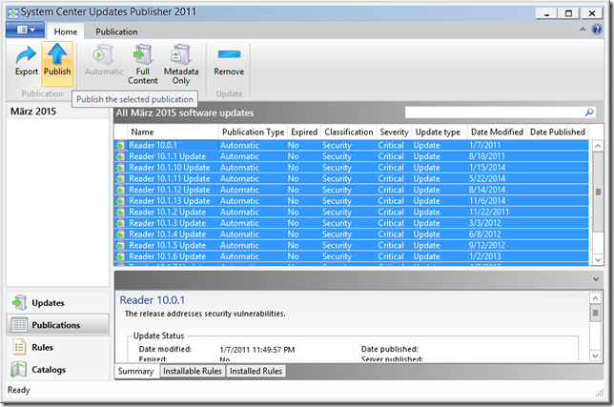This screenshot has height=407, width=614.
Task: Click the 9/12/2012 date modified cell
Action: point(487,246)
